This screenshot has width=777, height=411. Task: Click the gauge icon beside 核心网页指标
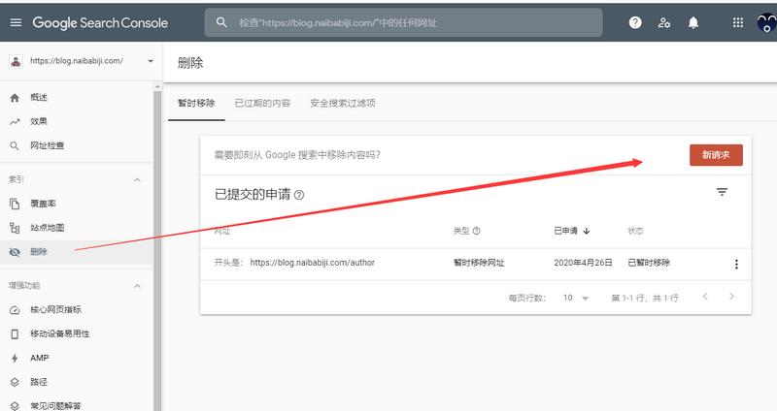click(x=15, y=310)
